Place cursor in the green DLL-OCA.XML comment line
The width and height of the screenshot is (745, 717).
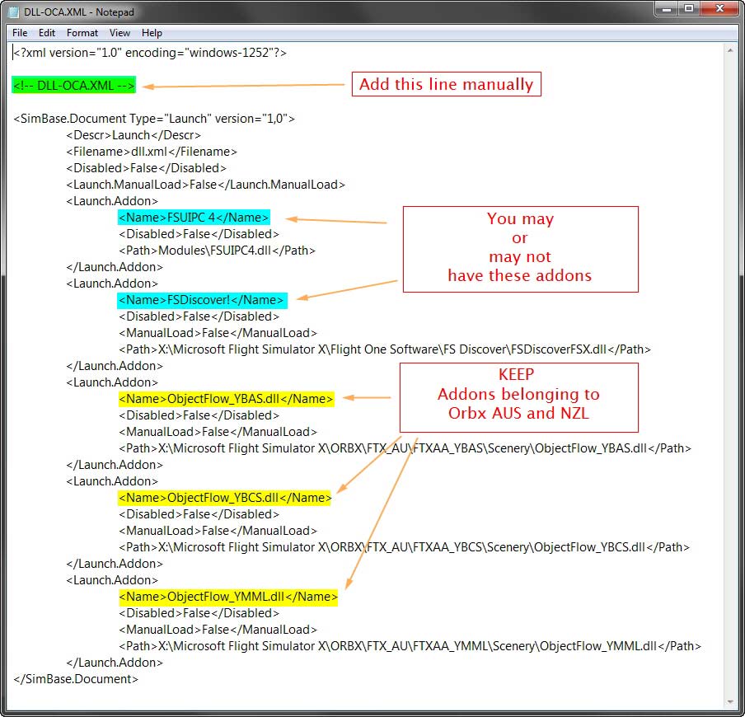[x=74, y=86]
